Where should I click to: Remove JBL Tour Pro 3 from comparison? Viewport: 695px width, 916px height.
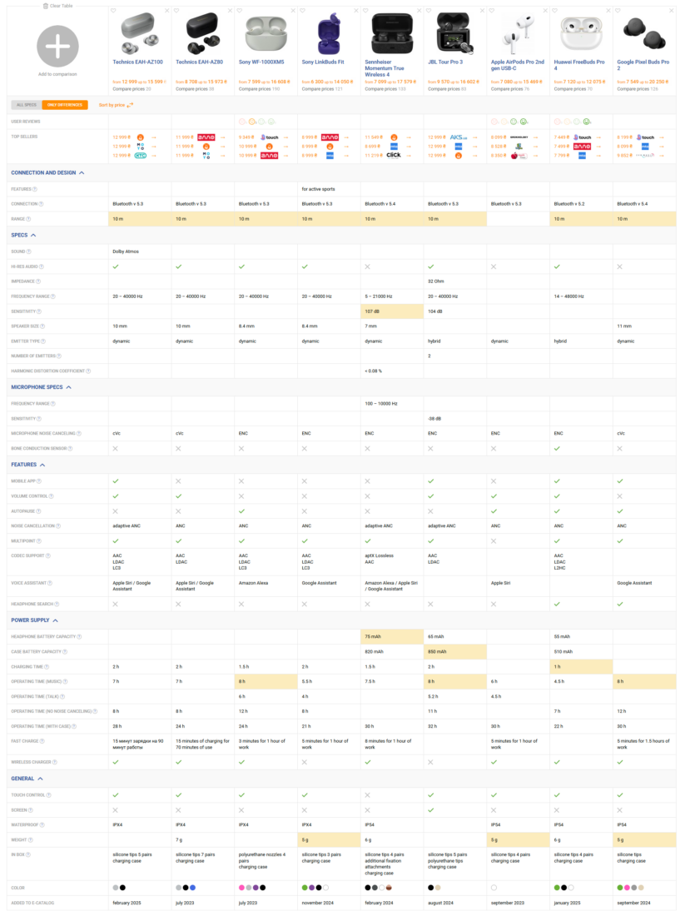(x=483, y=11)
